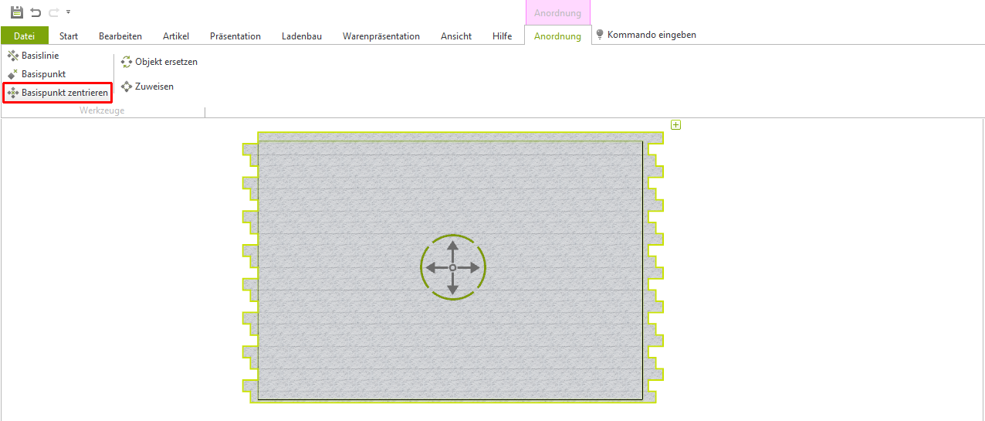Open the Bearbeiten ribbon tab

(120, 36)
